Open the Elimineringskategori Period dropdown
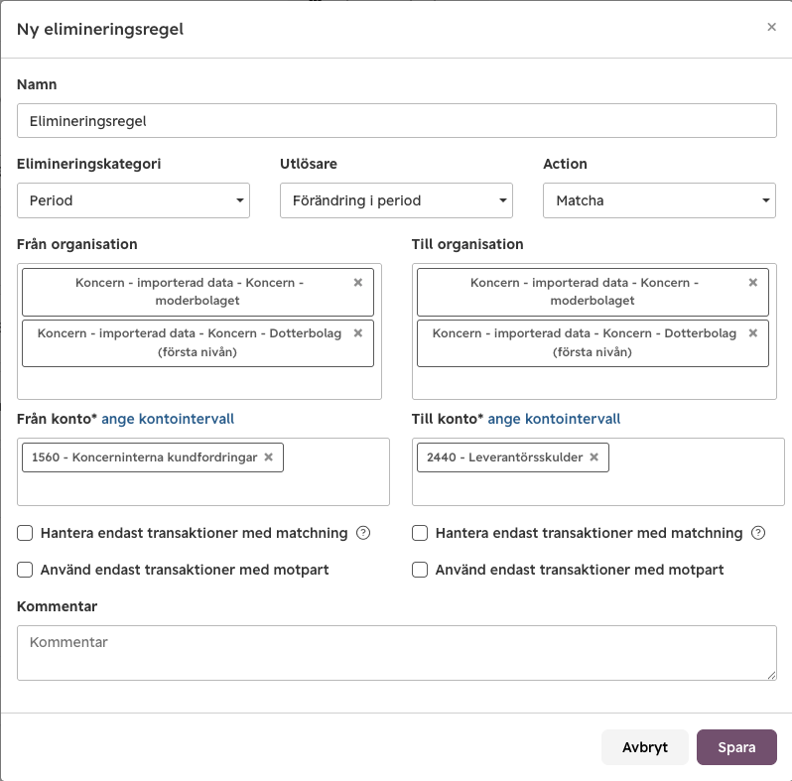 point(133,200)
